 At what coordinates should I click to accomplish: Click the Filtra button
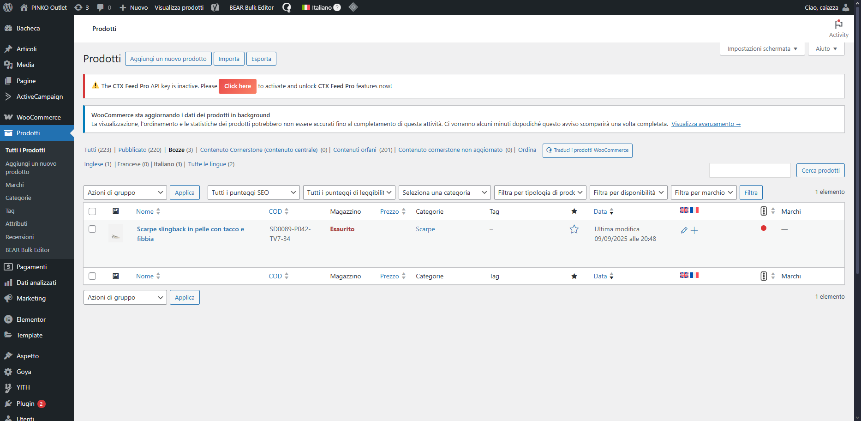coord(751,192)
